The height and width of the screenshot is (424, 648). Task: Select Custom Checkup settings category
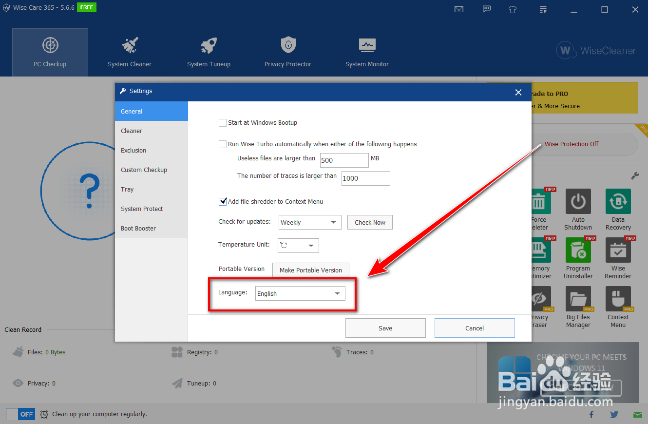tap(152, 170)
